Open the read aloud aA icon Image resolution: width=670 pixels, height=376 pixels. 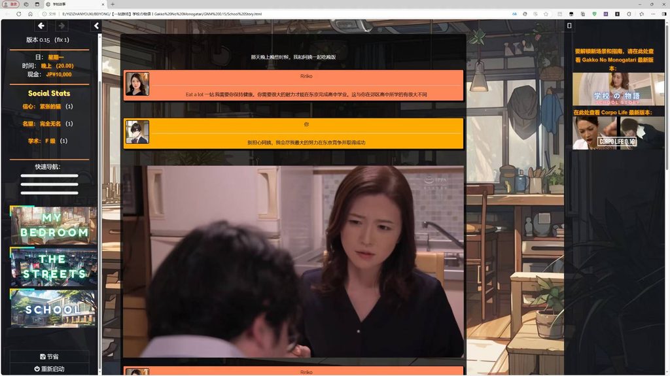pyautogui.click(x=514, y=14)
